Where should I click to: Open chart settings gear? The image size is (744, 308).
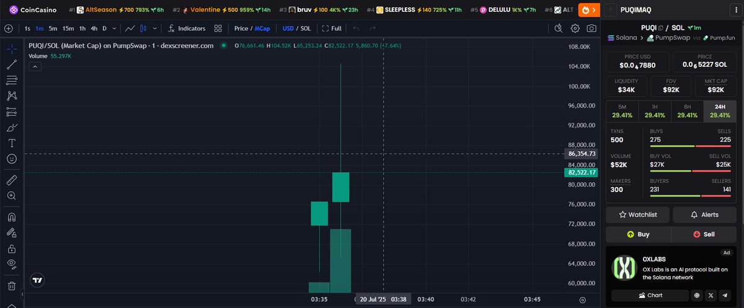coord(575,29)
